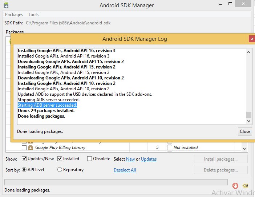Enable the Obsolete checkbox
Image resolution: width=255 pixels, height=197 pixels.
click(89, 158)
